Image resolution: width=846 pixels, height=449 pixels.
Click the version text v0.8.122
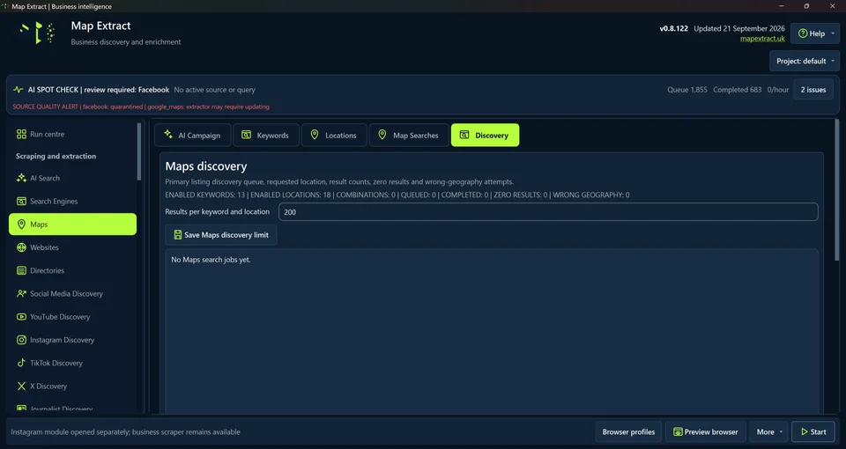click(673, 28)
